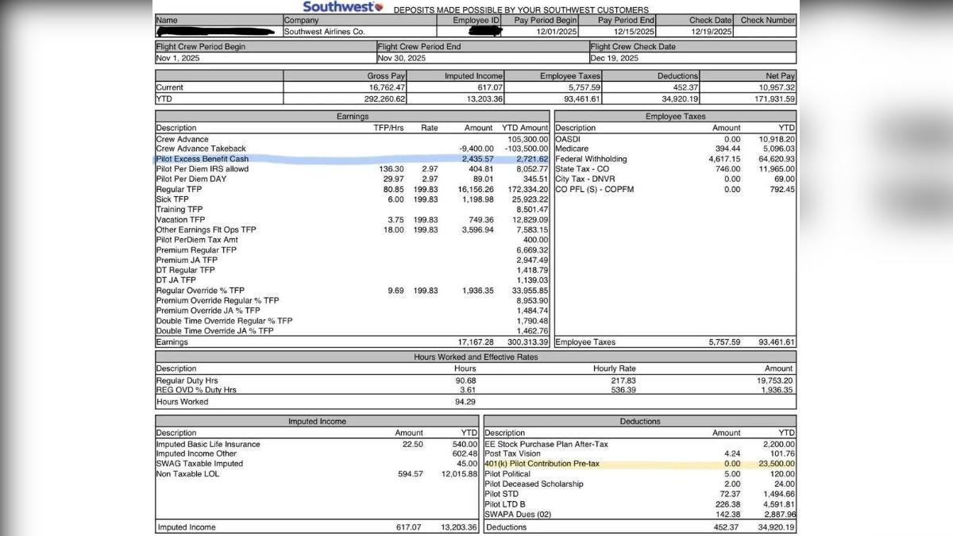Click Pilot LTD B amount 226.38

pyautogui.click(x=728, y=504)
